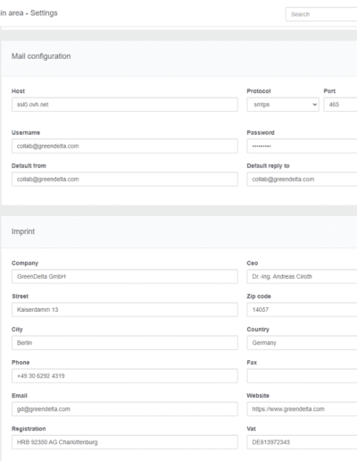Screen dimensions: 357x461
Task: Edit the Default reply to field
Action: click(302, 180)
